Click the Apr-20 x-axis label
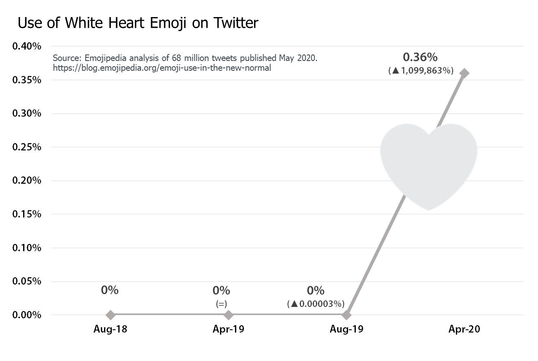The height and width of the screenshot is (361, 538). pyautogui.click(x=464, y=329)
